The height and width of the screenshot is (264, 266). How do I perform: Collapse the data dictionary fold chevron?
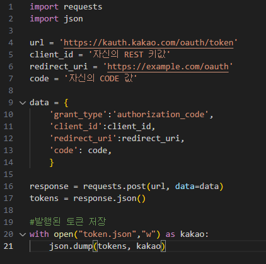[23, 103]
